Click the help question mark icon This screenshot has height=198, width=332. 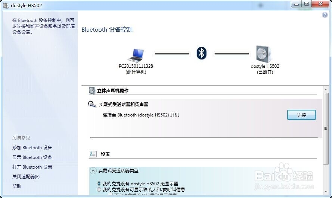pos(325,15)
